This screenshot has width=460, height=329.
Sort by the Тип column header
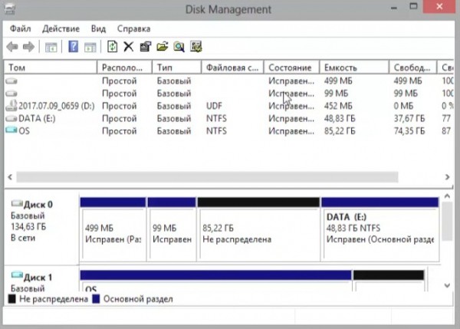click(177, 67)
